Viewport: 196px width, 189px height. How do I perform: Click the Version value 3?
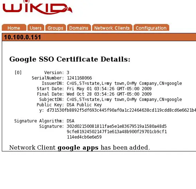tap(68, 73)
